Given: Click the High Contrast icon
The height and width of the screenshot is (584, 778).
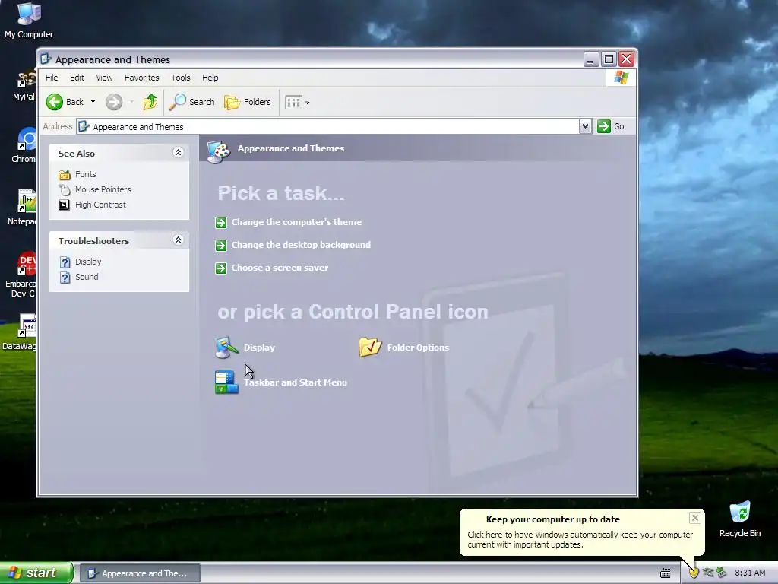Looking at the screenshot, I should 64,205.
